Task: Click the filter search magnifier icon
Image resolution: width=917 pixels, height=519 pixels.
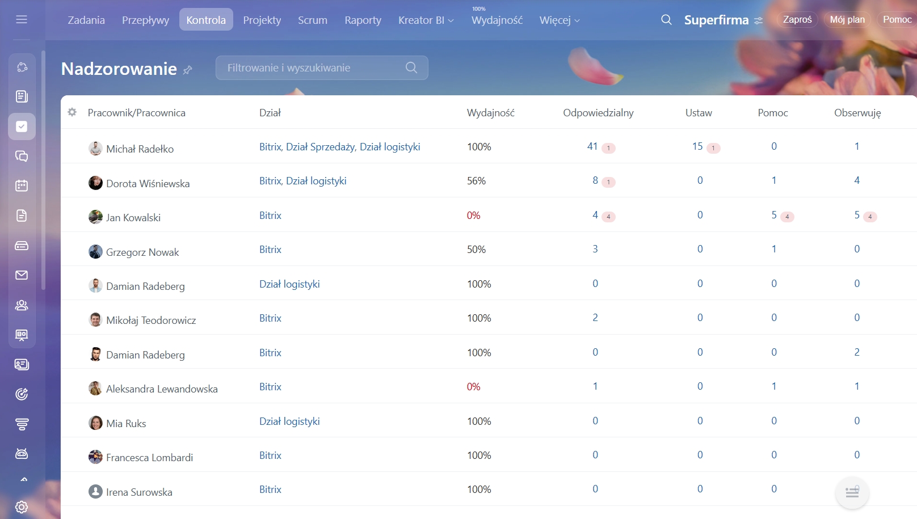Action: [411, 67]
